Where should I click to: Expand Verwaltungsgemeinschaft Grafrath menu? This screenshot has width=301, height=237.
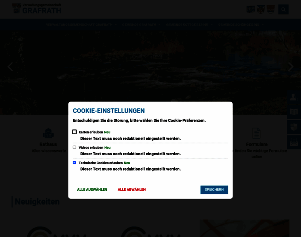(82, 25)
